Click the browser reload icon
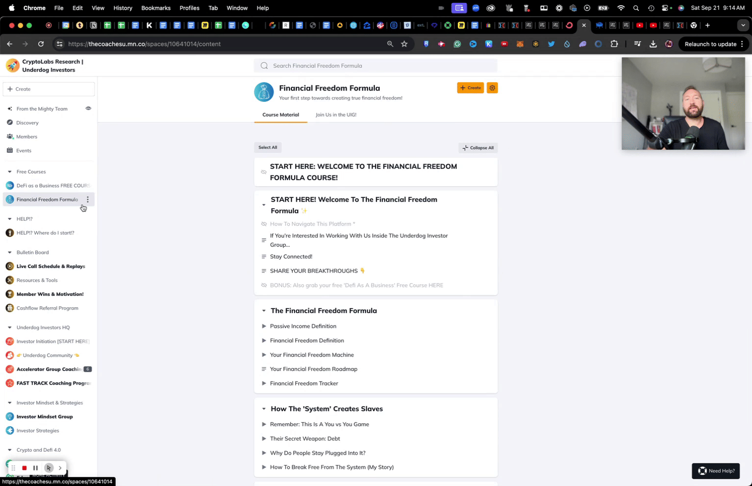This screenshot has height=486, width=752. coord(41,44)
